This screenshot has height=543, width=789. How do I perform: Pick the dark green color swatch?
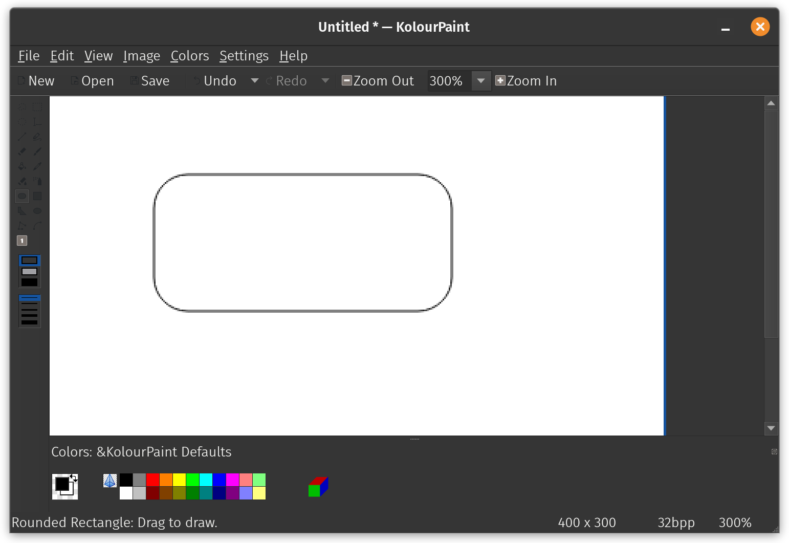tap(192, 493)
